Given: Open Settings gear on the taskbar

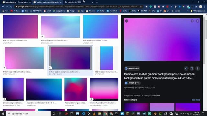Looking at the screenshot, I should click(89, 114).
